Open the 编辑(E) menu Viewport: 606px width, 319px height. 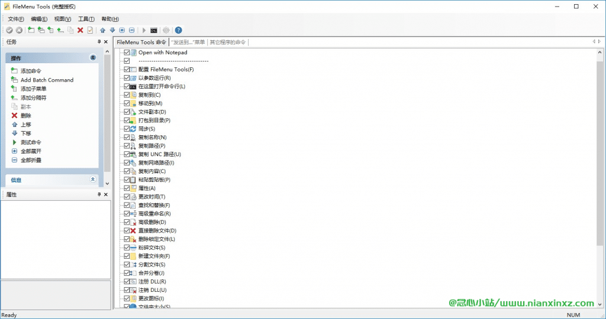coord(39,19)
